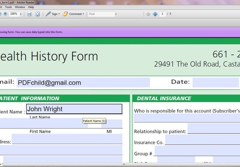Click the fit width scrolling icon
Image resolution: width=240 pixels, height=167 pixels.
(x=29, y=14)
